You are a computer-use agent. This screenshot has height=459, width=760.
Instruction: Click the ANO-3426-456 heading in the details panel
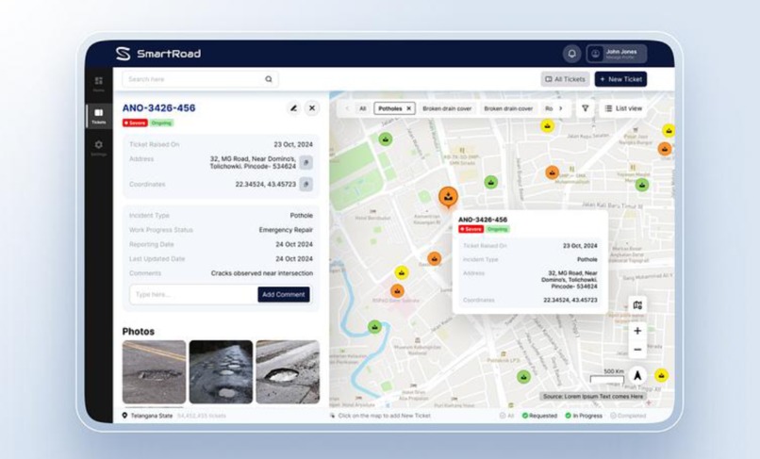click(x=159, y=108)
